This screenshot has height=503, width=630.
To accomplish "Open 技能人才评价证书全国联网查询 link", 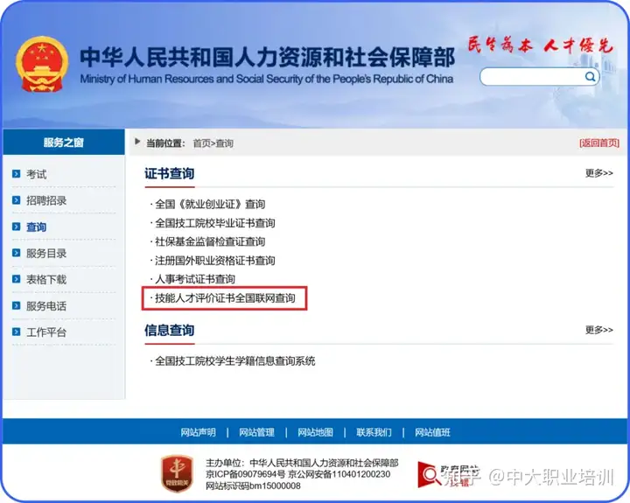I will (x=225, y=298).
